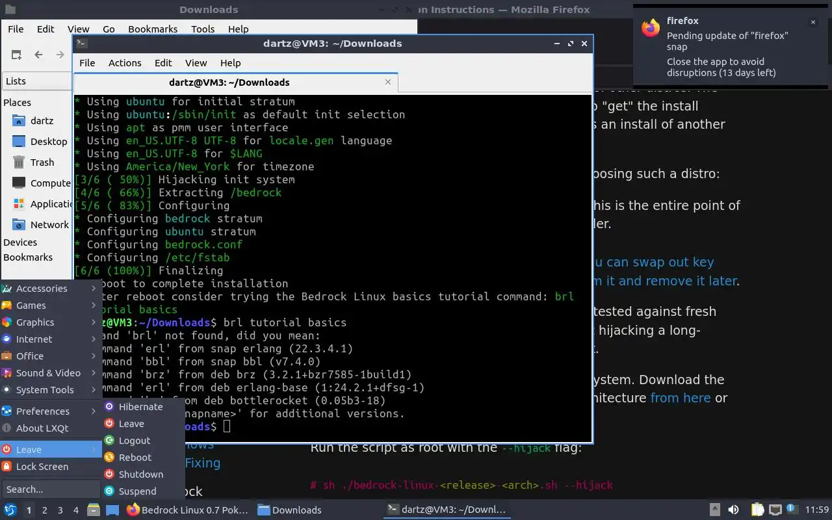Open the Lists side pane dropdown
This screenshot has width=832, height=520.
pyautogui.click(x=38, y=81)
